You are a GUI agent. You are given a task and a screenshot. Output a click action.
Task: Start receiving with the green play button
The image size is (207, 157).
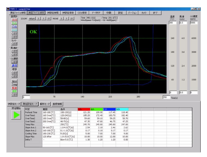16,115
